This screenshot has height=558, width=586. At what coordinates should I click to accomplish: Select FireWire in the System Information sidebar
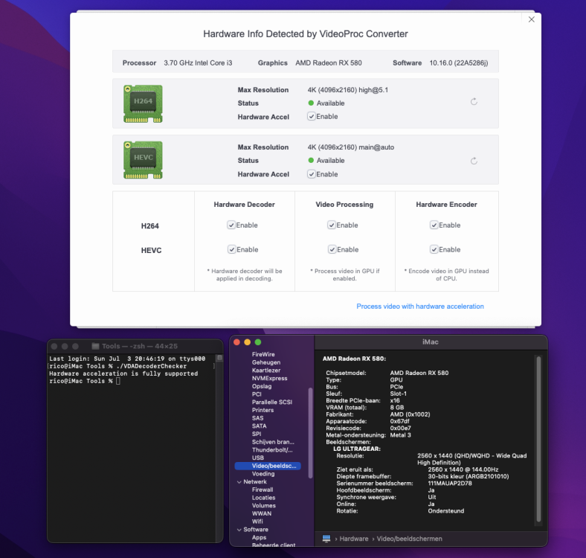[x=263, y=354]
